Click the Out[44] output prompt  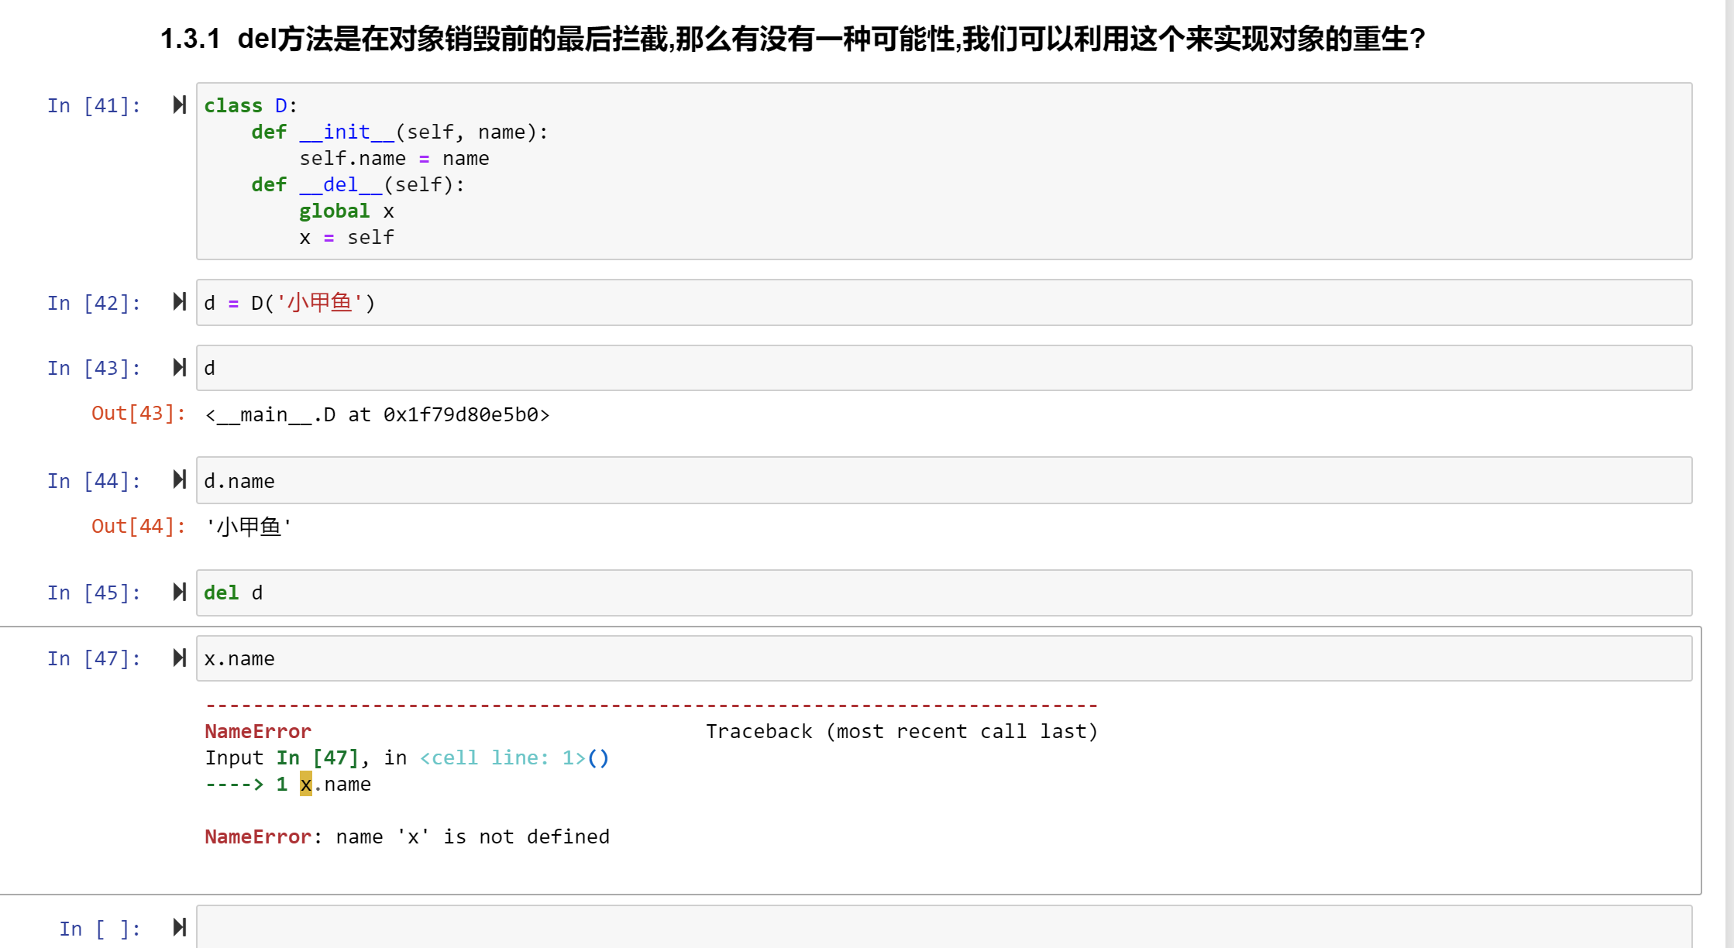139,527
